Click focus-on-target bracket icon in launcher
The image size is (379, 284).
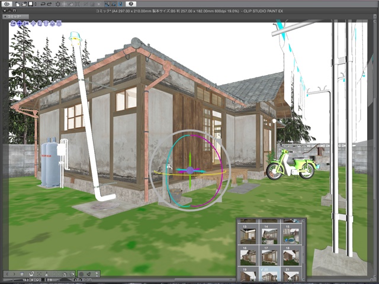40,274
